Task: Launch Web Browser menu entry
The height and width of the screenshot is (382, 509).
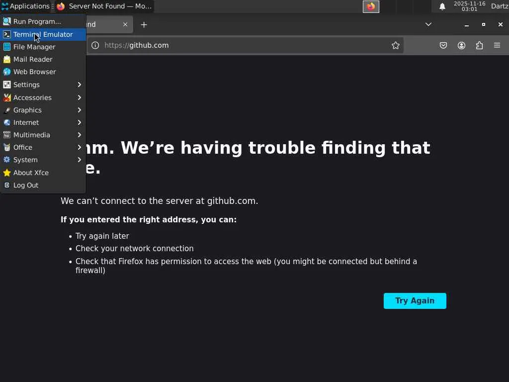Action: [x=43, y=72]
